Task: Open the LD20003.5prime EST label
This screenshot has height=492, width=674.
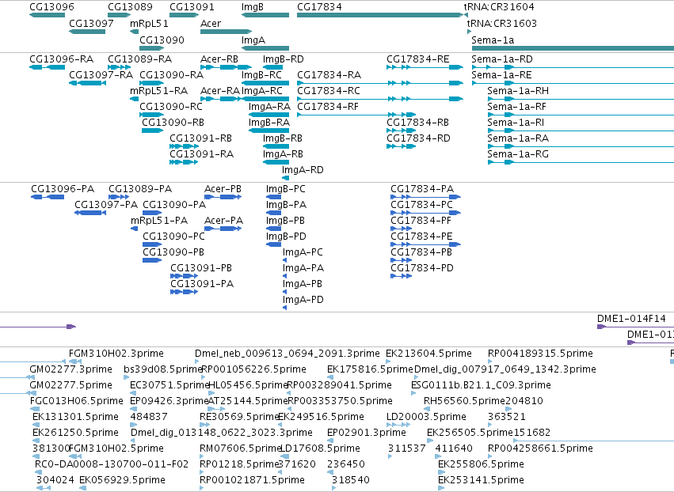Action: (x=426, y=416)
